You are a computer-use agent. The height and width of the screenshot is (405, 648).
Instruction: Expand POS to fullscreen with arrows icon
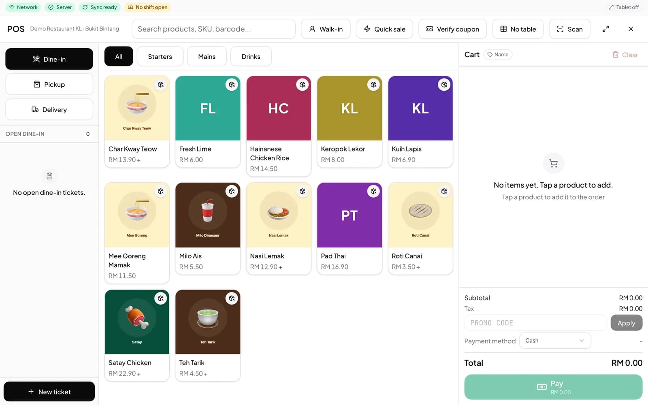605,29
